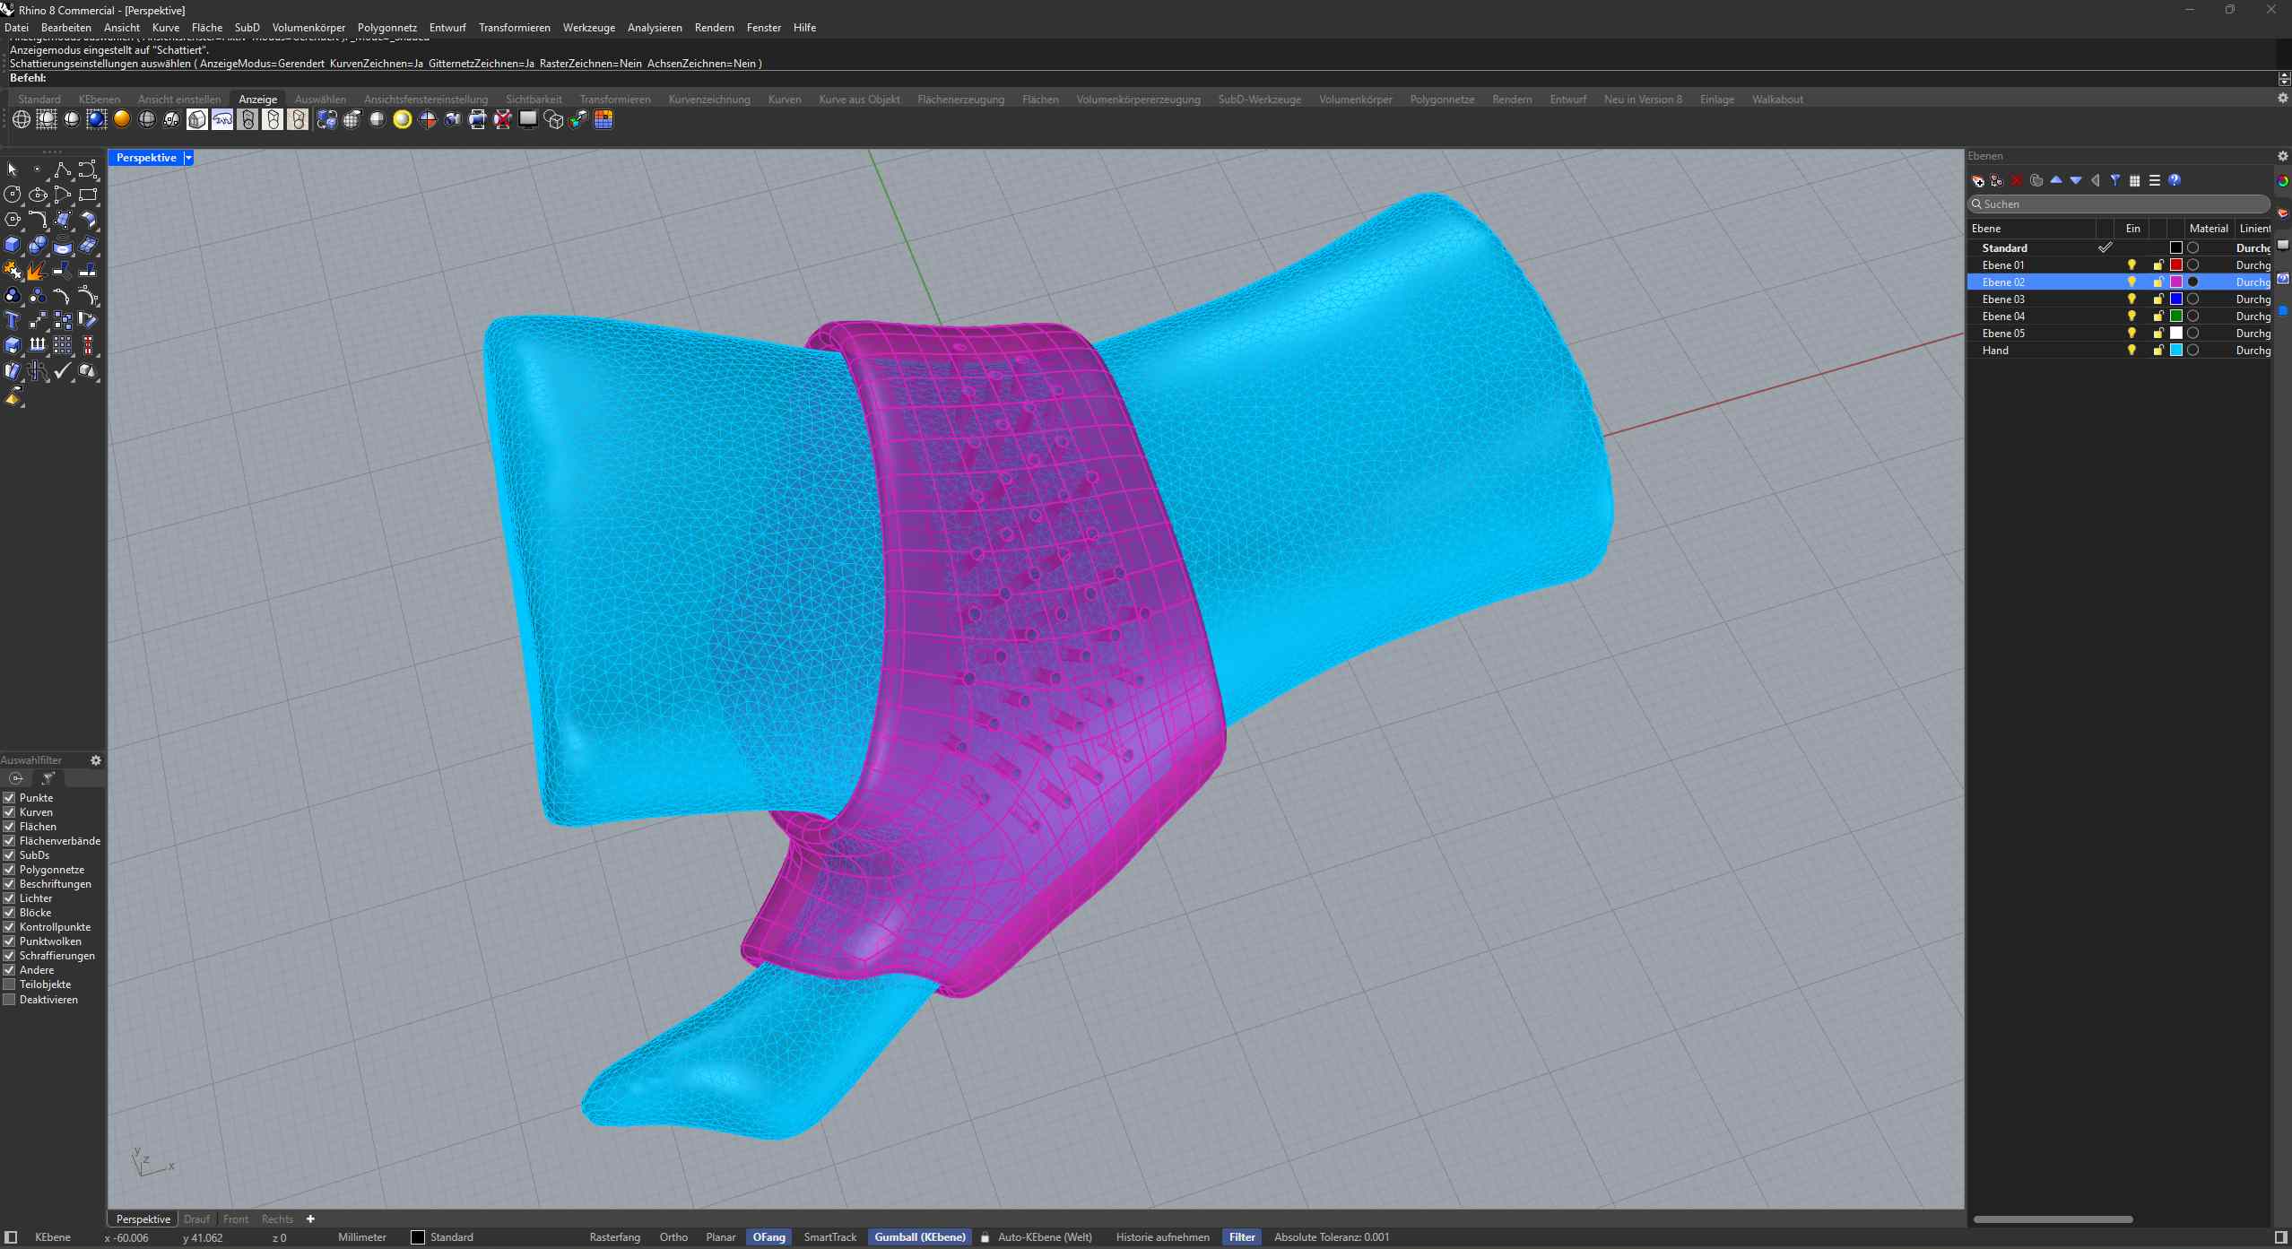Move layer down via blue down arrow
This screenshot has width=2292, height=1249.
tap(2074, 180)
